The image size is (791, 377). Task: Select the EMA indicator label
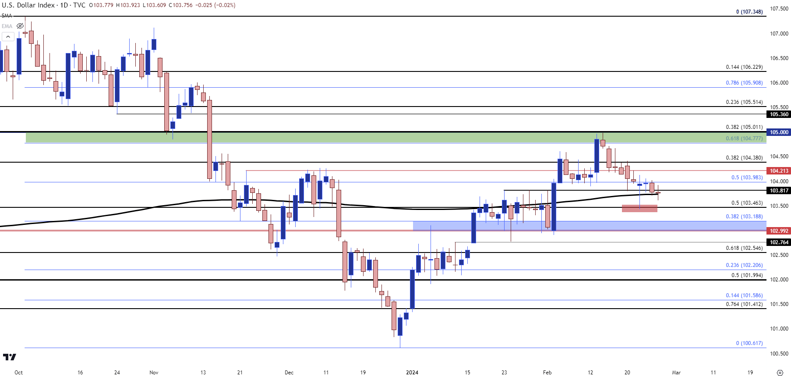coord(7,26)
